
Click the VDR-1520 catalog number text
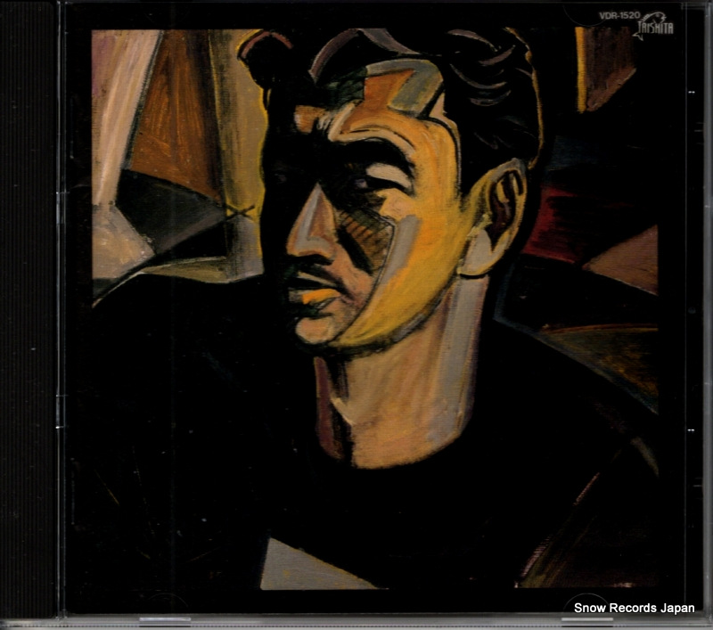coord(619,16)
